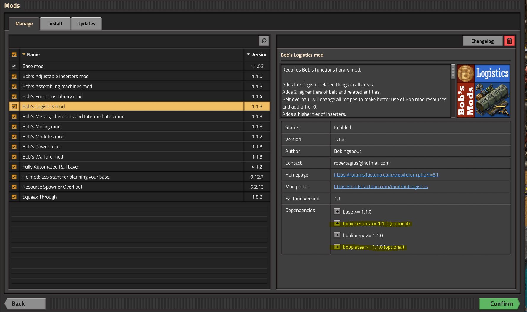Toggle Bob's Mining mod checkbox
The image size is (527, 312).
pyautogui.click(x=14, y=127)
